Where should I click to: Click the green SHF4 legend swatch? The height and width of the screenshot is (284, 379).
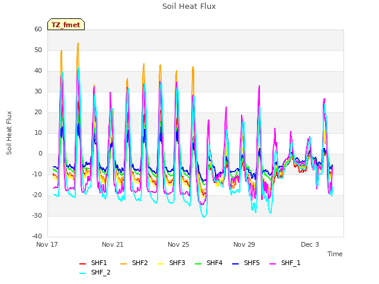tap(198, 264)
